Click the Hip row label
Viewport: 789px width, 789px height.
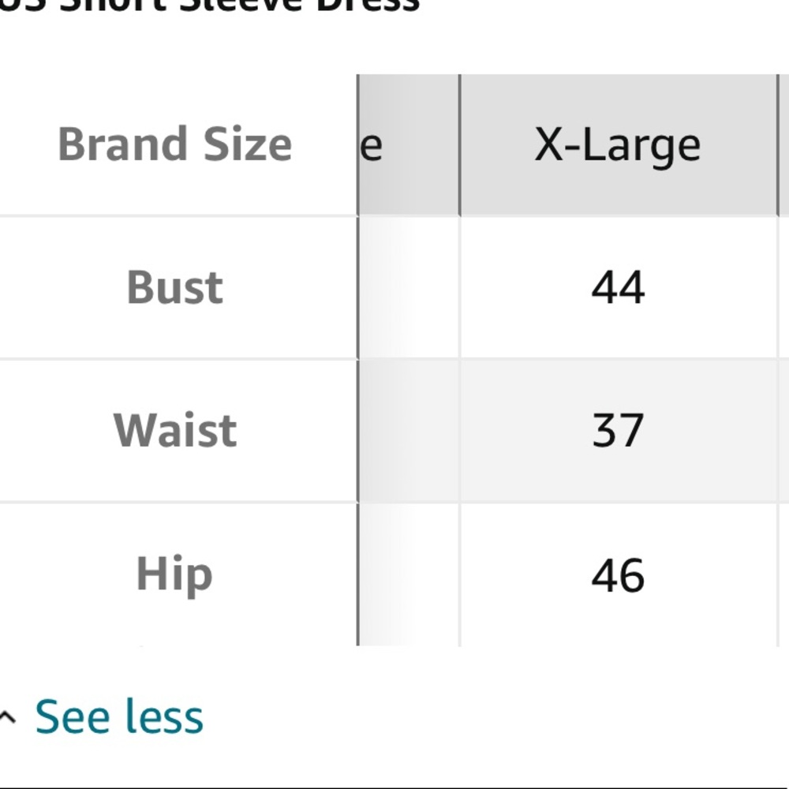tap(175, 574)
